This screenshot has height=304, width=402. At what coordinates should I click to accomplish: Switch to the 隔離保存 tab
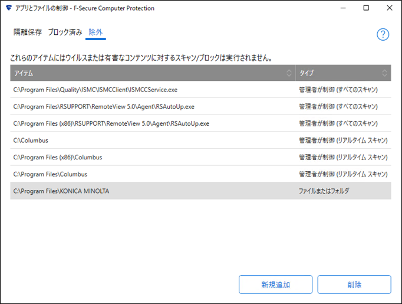[28, 32]
